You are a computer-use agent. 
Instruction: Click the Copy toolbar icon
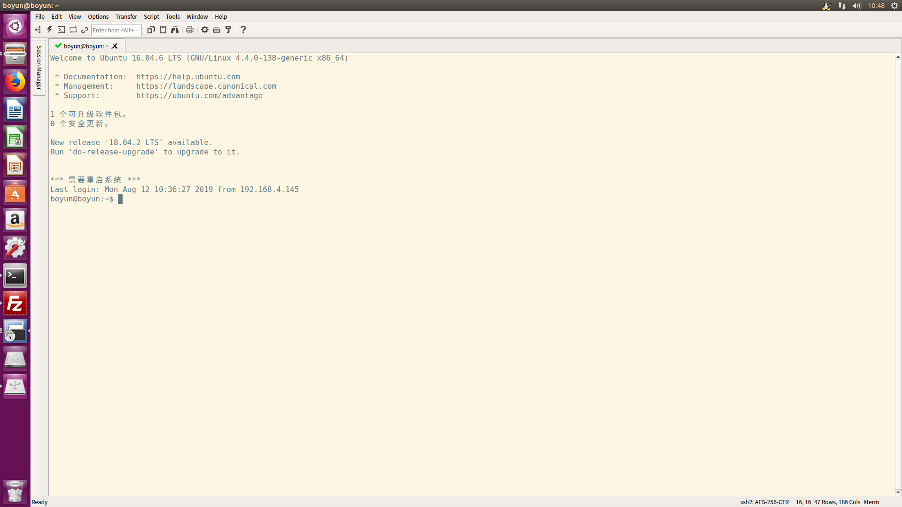pyautogui.click(x=151, y=30)
